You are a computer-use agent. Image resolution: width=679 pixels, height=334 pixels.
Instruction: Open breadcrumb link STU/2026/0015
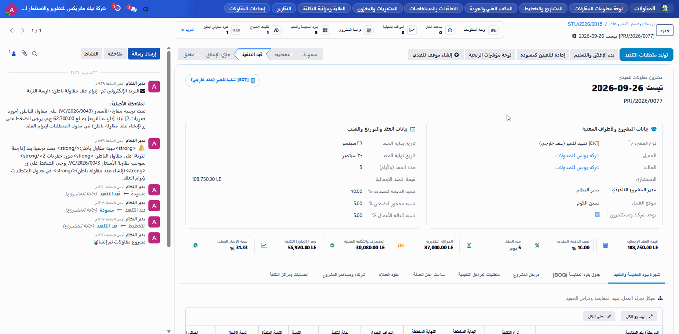585,24
